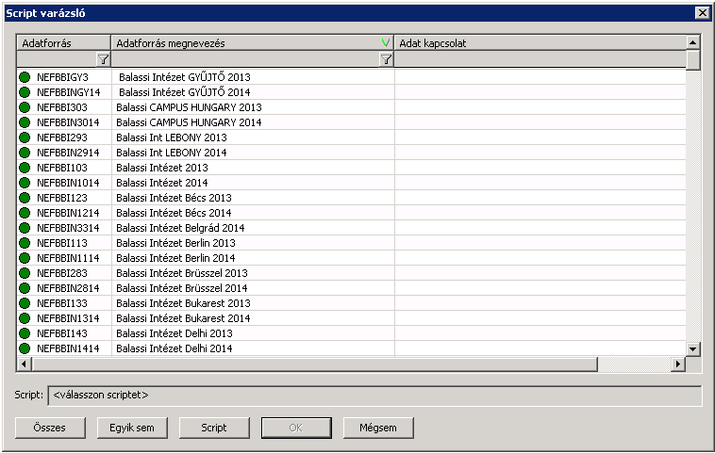Image resolution: width=715 pixels, height=453 pixels.
Task: Select row Balassi Intézet 2013
Action: coord(352,168)
